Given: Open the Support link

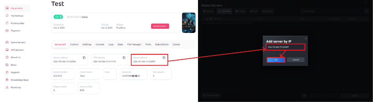Looking at the screenshot, I should [x=15, y=72].
